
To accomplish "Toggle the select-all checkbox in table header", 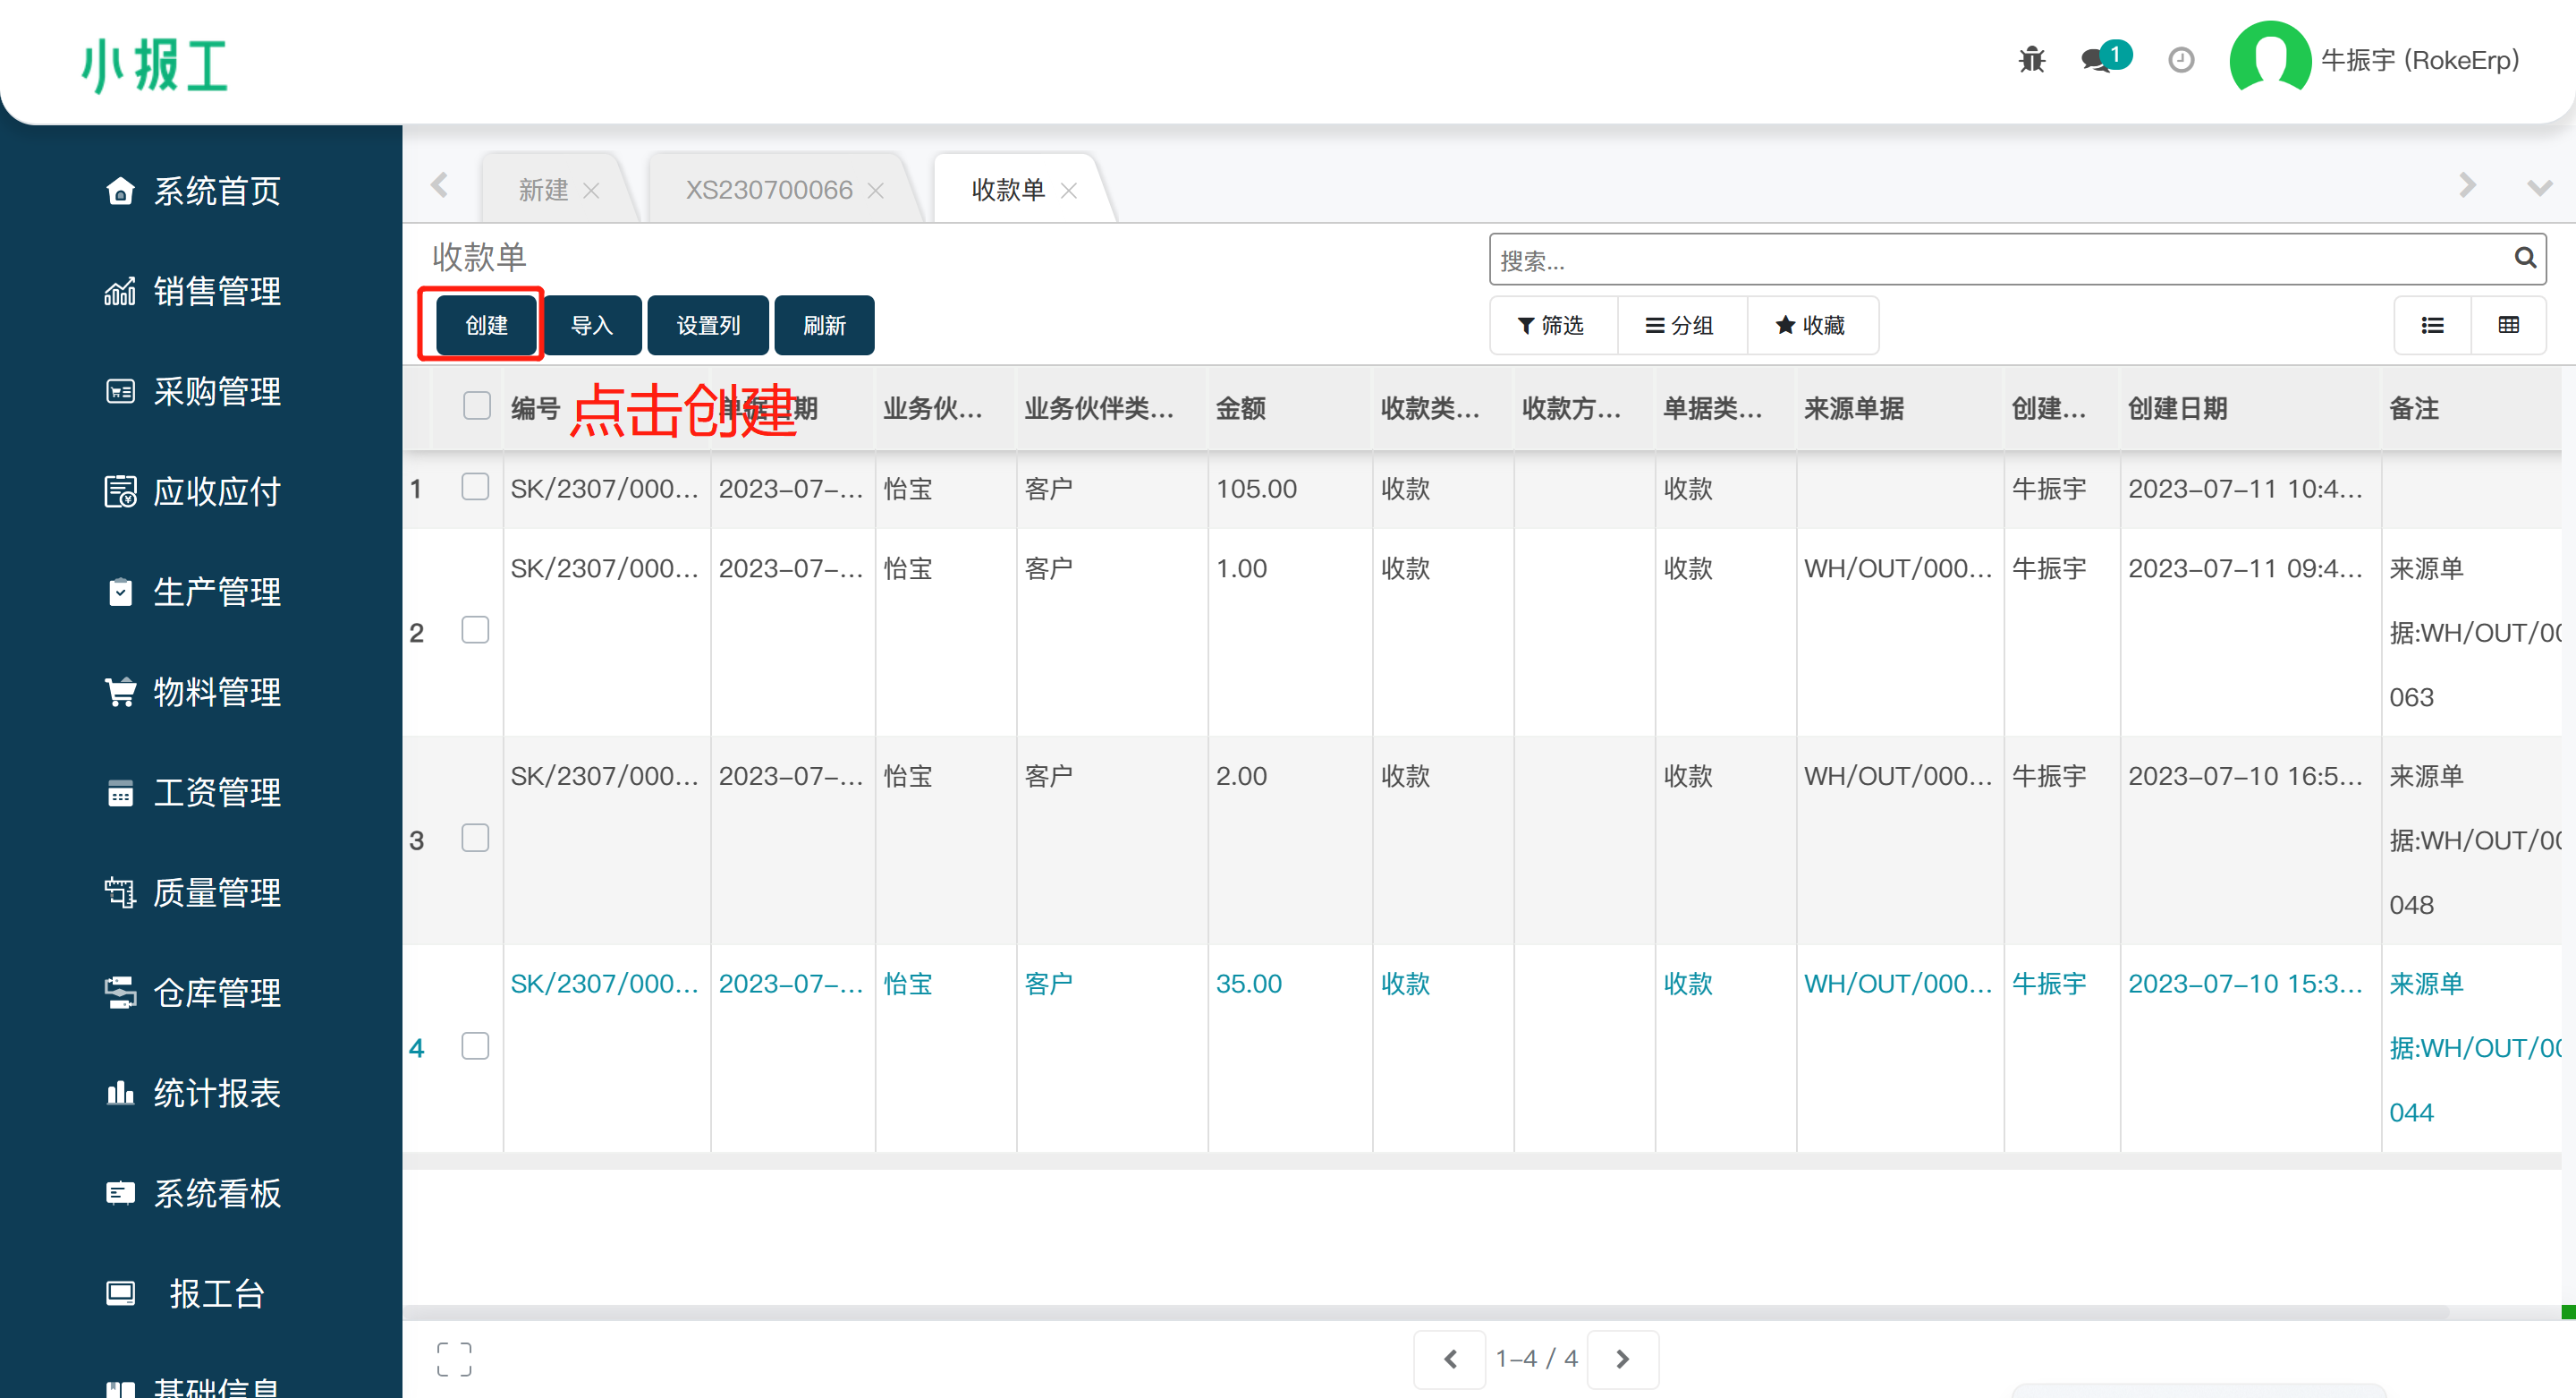I will (x=477, y=405).
